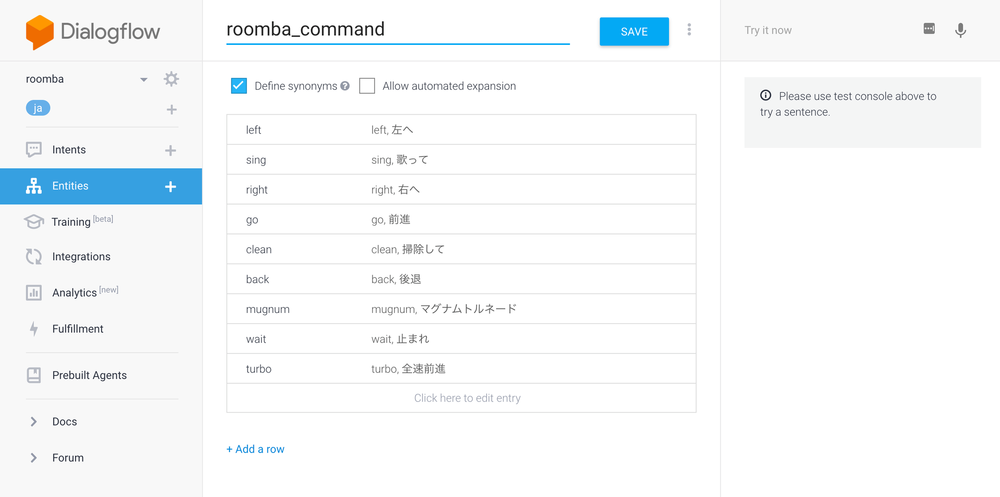The height and width of the screenshot is (497, 1000).
Task: Expand the Forum section
Action: click(x=34, y=458)
